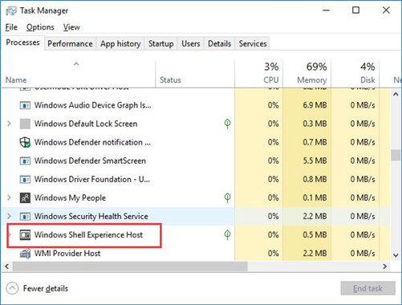This screenshot has height=305, width=402.
Task: Close the Task Manager window
Action: coord(386,10)
